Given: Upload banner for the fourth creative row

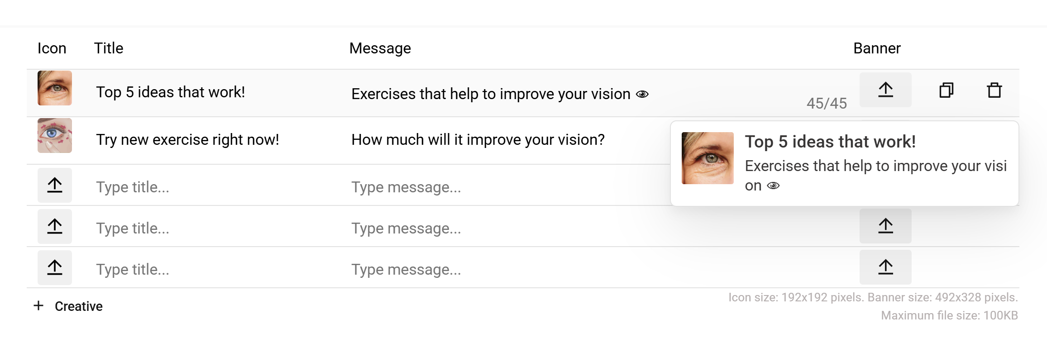Looking at the screenshot, I should (885, 226).
